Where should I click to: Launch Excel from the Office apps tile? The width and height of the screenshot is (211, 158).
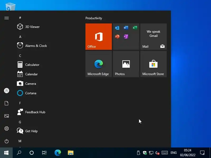click(135, 28)
